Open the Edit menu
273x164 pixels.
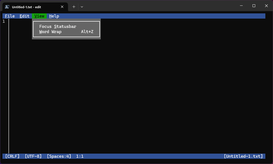(24, 16)
